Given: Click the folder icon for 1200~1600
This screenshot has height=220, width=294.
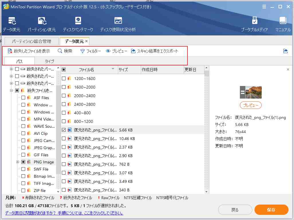Looking at the screenshot, I should point(69,78).
